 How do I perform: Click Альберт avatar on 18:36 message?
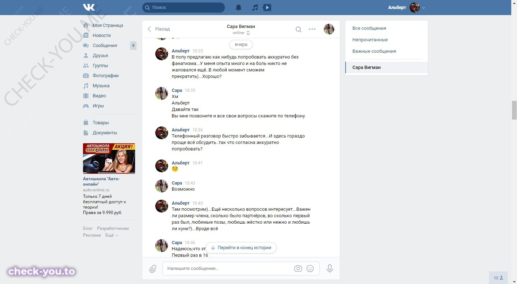[162, 133]
